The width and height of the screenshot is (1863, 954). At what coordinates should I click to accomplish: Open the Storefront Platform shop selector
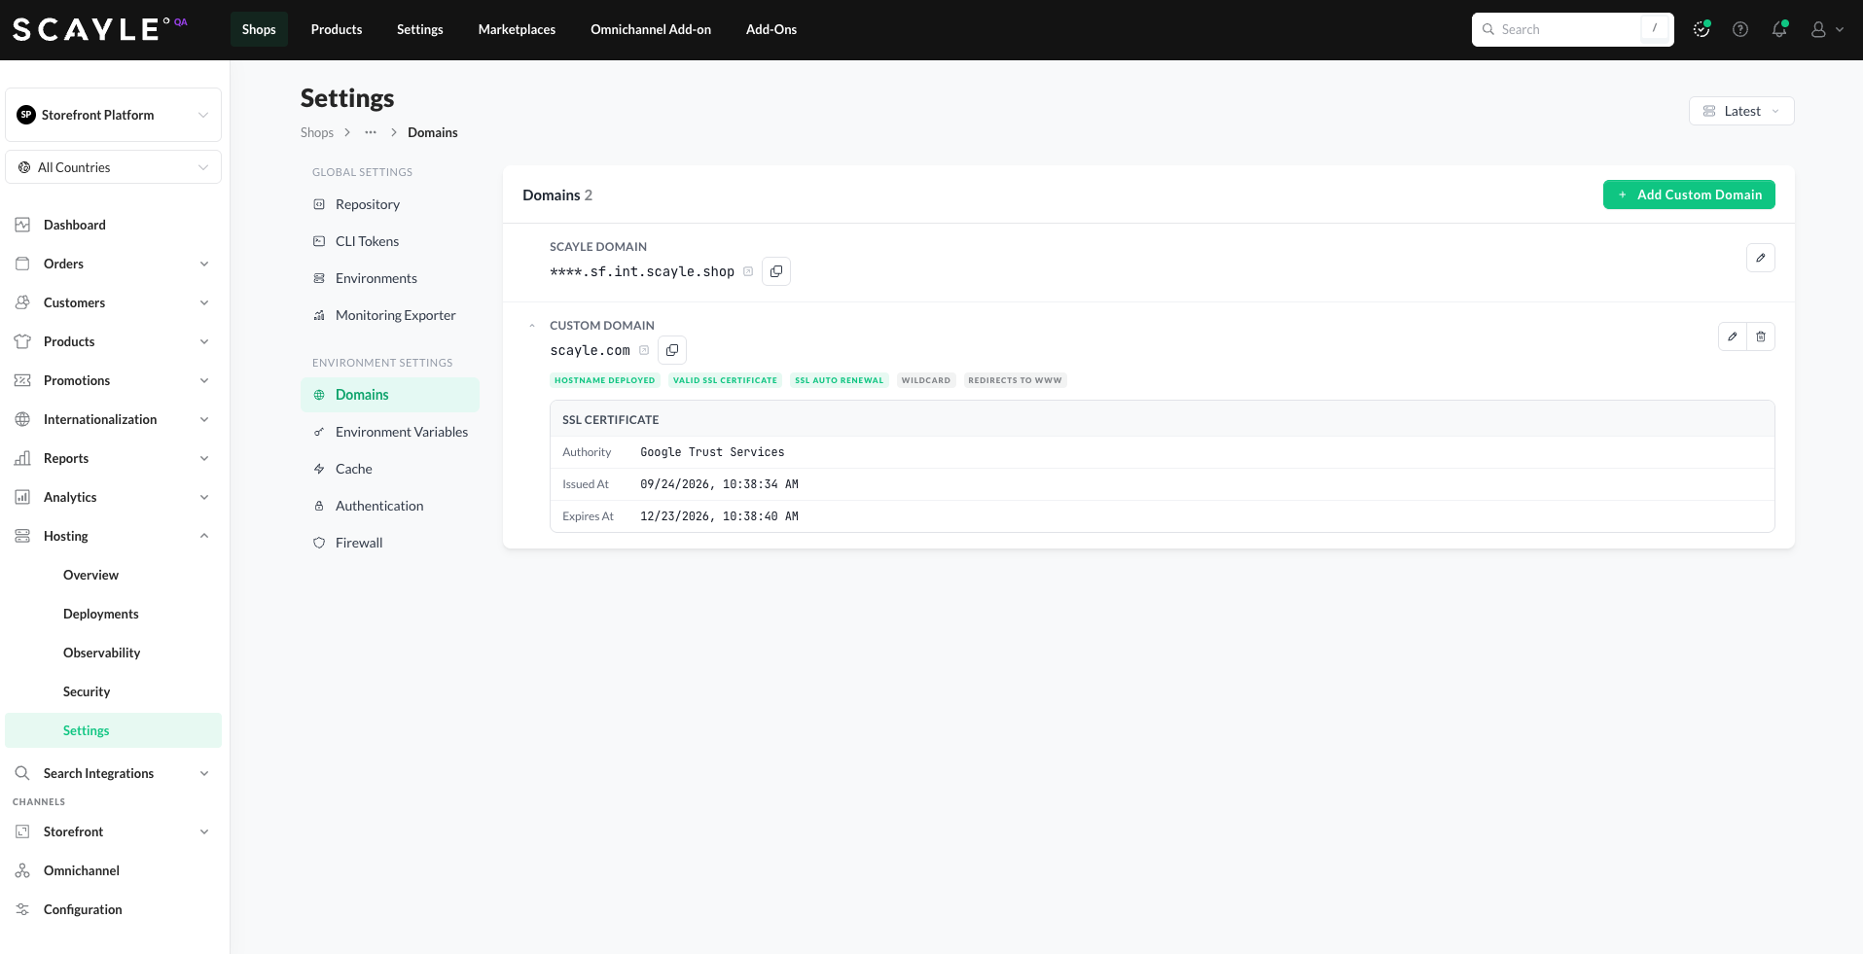tap(114, 115)
